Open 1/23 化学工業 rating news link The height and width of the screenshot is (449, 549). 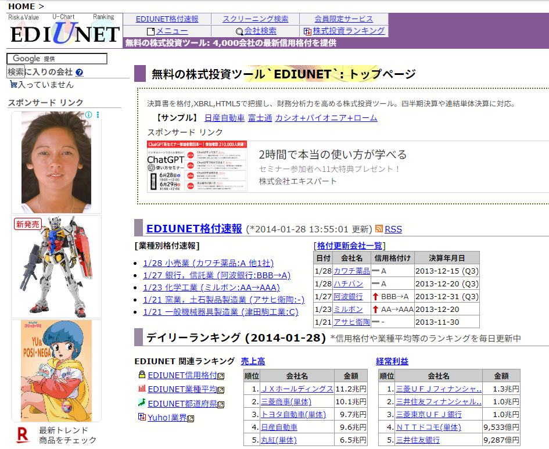(x=211, y=288)
